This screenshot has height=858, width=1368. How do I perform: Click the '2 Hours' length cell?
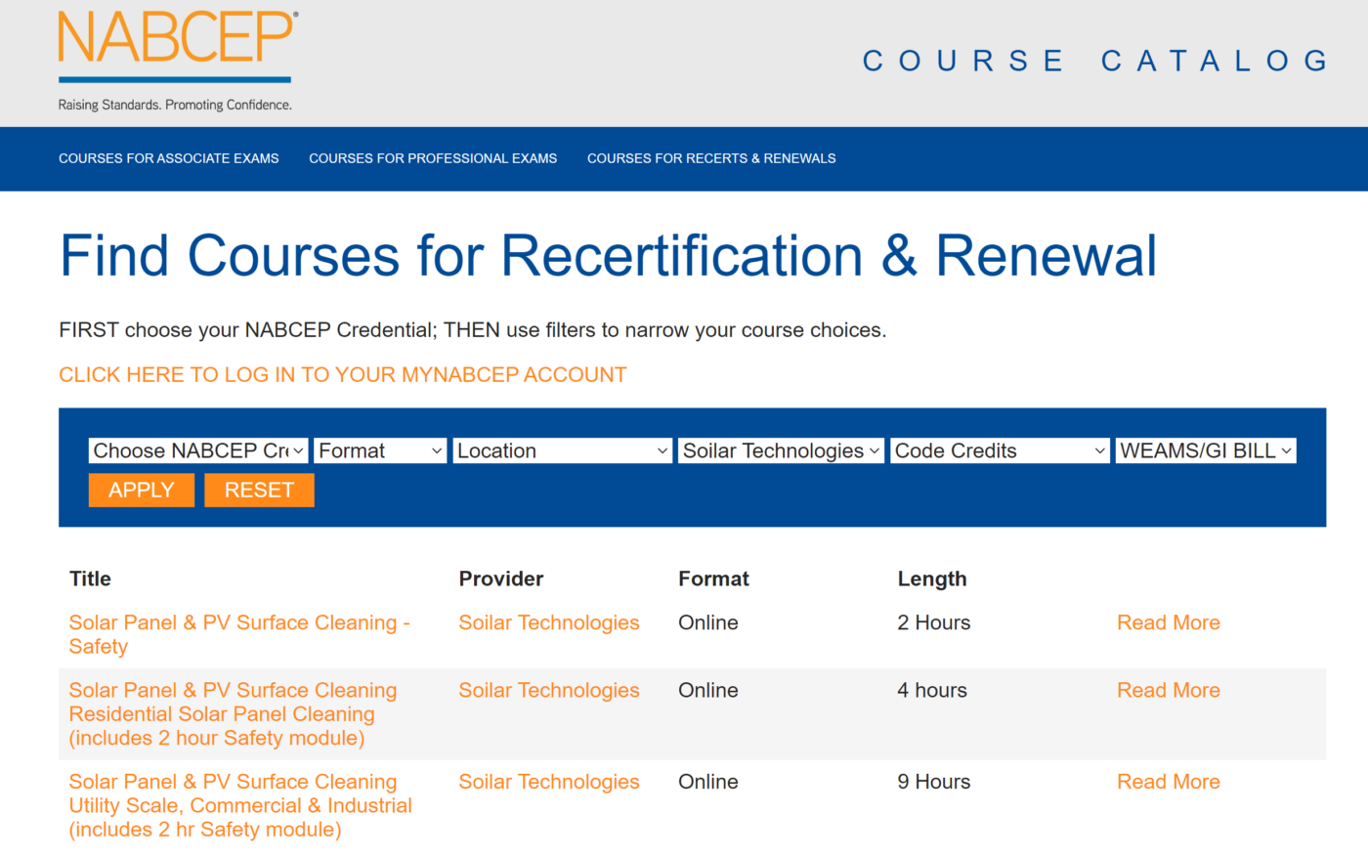click(934, 622)
